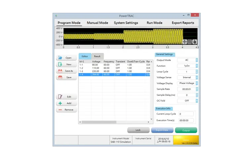This screenshot has width=242, height=158.
Task: Click the Loop Cycle stepper arrows
Action: click(x=197, y=72)
